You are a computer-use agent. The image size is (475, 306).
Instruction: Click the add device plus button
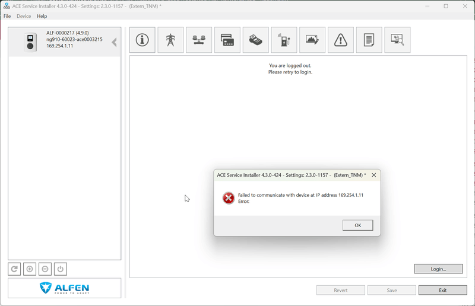pos(30,269)
